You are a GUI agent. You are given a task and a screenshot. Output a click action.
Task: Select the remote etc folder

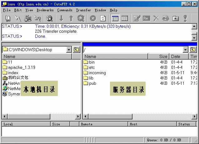click(x=89, y=68)
